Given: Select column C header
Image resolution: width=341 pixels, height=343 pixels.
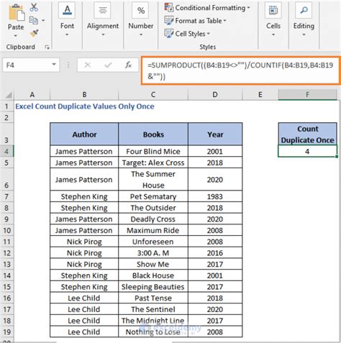Looking at the screenshot, I should tap(153, 95).
